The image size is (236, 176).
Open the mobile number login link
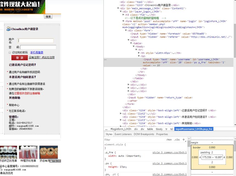coord(37,52)
